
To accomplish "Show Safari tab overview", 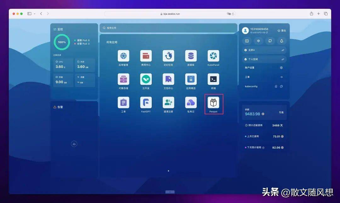I will pyautogui.click(x=326, y=14).
